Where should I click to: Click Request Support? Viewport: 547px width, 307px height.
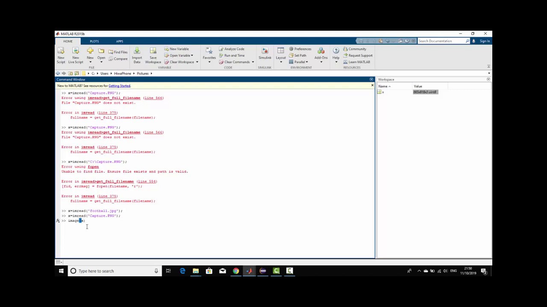[358, 55]
